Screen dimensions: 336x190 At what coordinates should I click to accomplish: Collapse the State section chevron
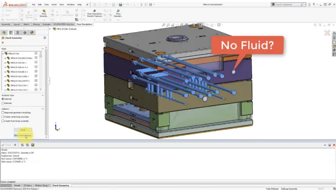coord(43,49)
